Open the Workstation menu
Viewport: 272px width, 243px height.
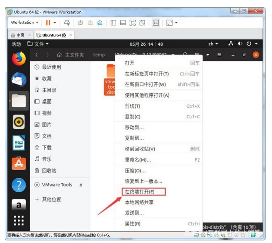click(x=24, y=22)
